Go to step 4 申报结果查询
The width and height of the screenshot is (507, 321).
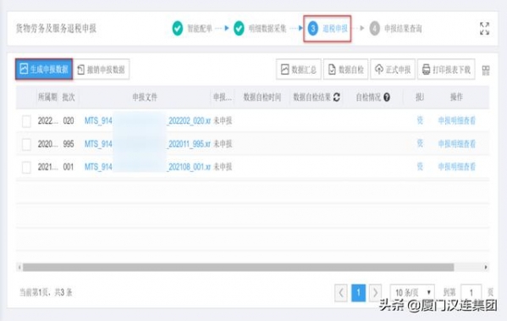(x=396, y=29)
